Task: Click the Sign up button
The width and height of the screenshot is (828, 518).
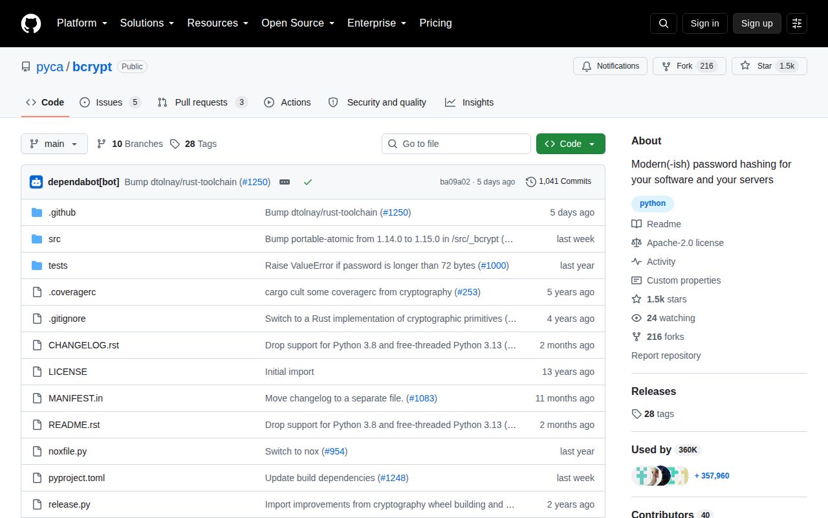Action: pos(757,23)
